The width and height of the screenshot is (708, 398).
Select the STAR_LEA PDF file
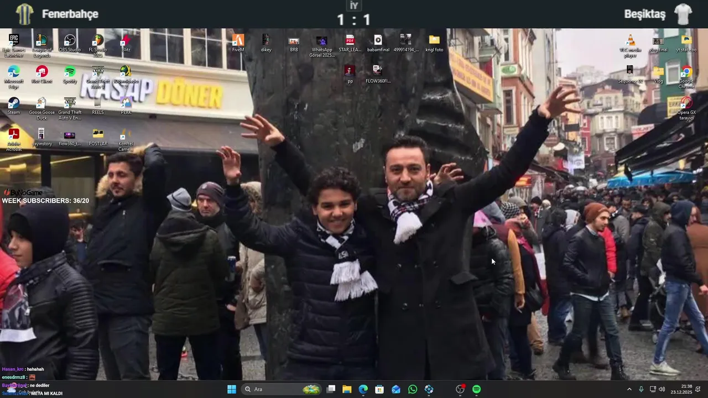[350, 43]
